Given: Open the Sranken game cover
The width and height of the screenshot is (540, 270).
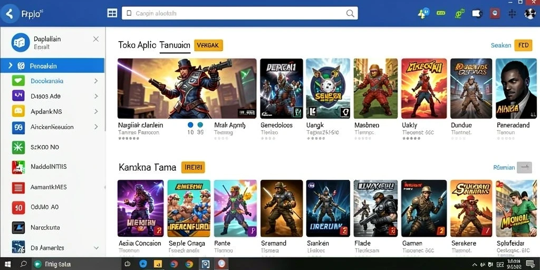Looking at the screenshot, I should (328, 208).
